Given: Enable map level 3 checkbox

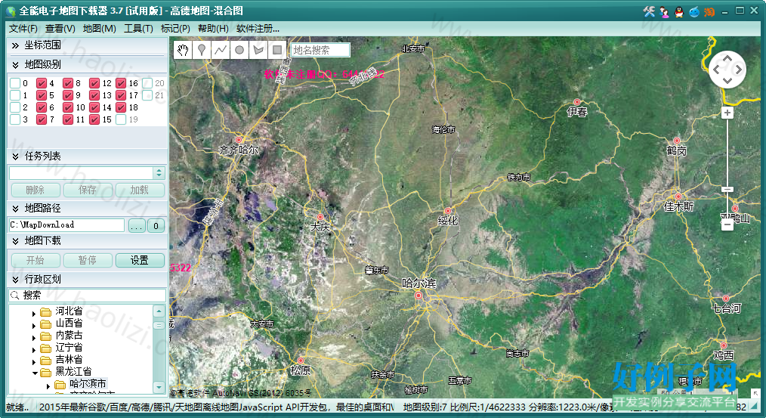Looking at the screenshot, I should tap(15, 119).
